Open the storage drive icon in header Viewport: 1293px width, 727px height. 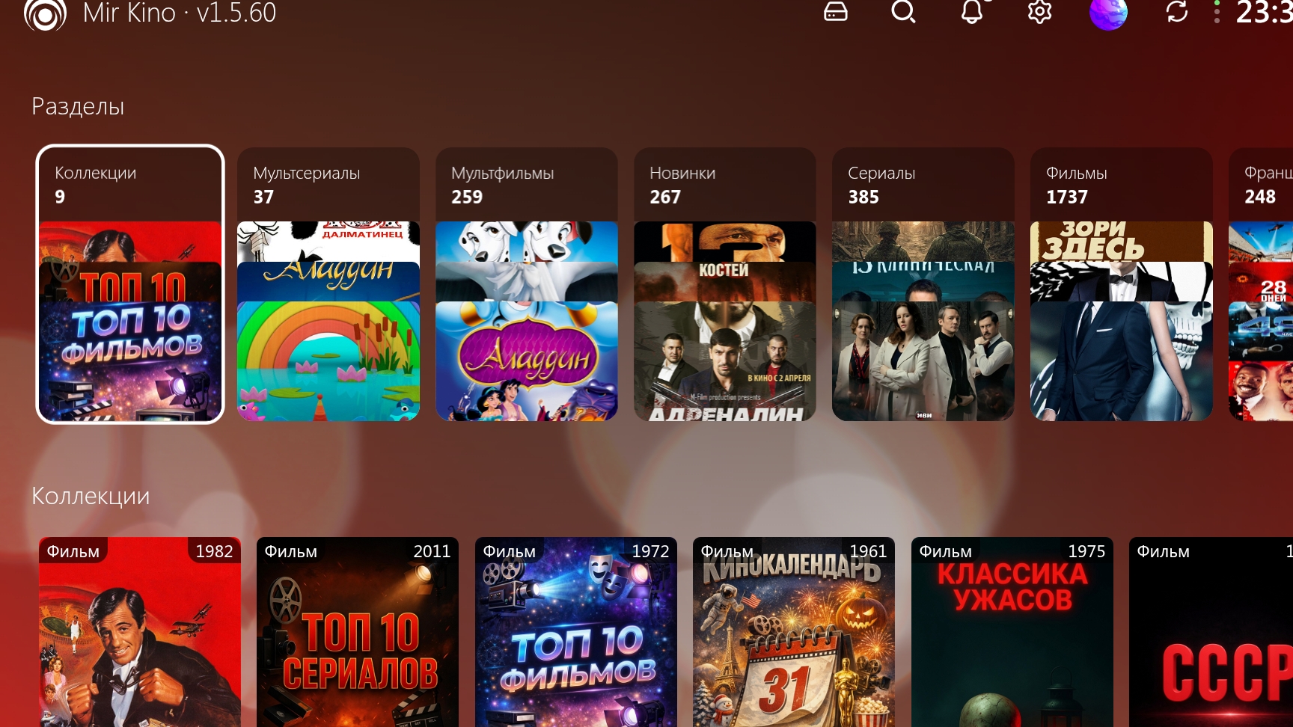[836, 12]
